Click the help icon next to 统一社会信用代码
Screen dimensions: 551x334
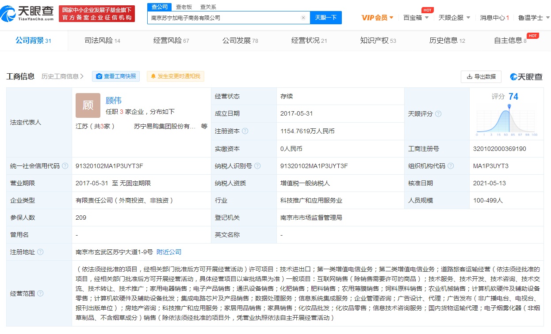point(65,166)
